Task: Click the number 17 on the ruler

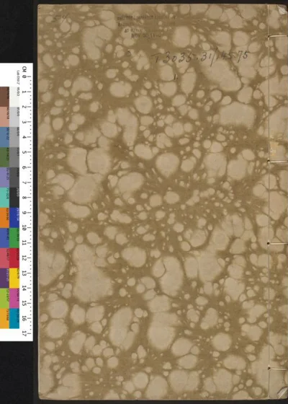Action: click(24, 334)
